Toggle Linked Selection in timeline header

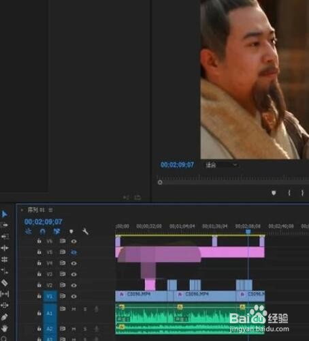pyautogui.click(x=56, y=231)
